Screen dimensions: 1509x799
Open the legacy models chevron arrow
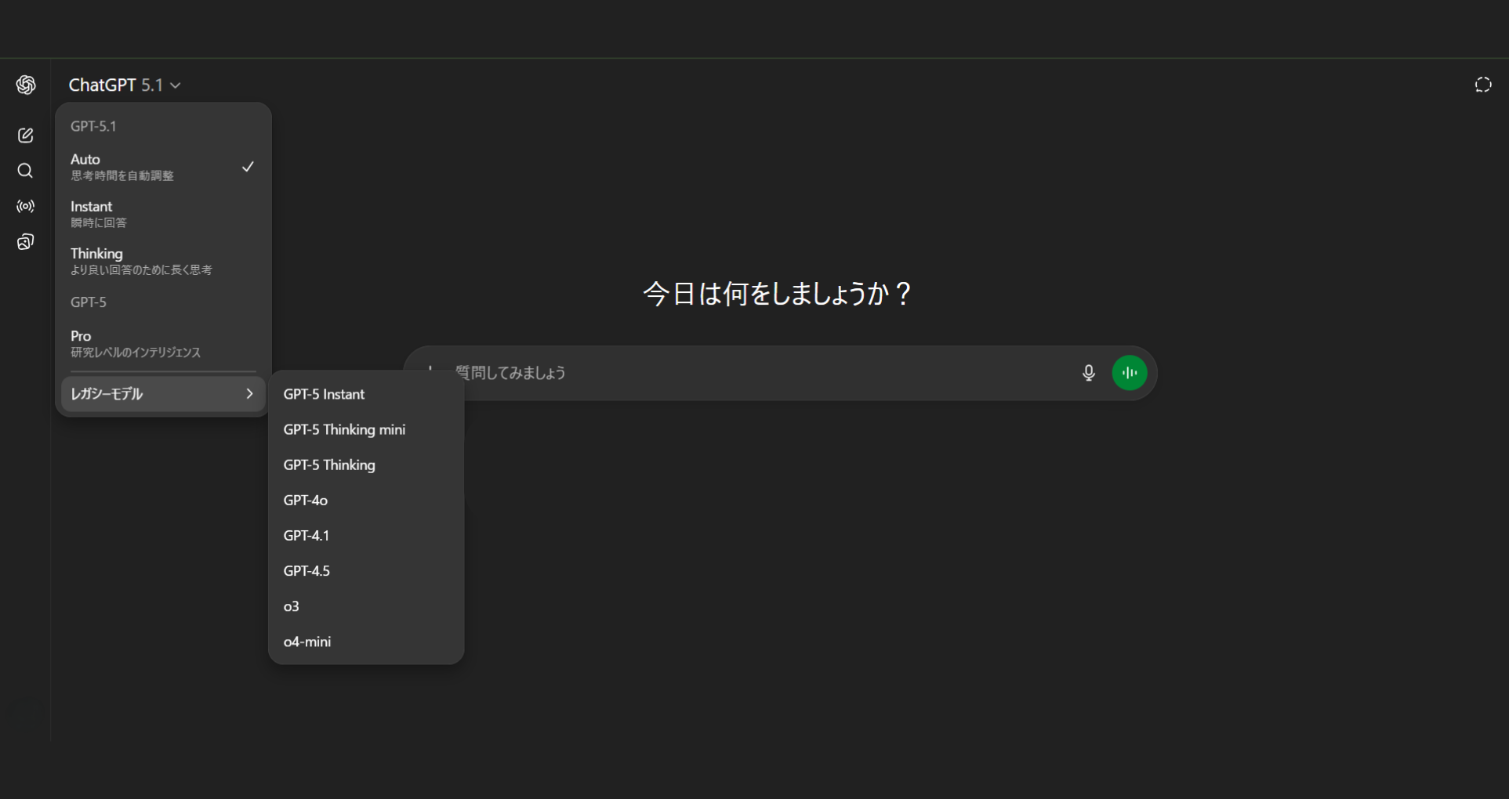[x=249, y=393]
